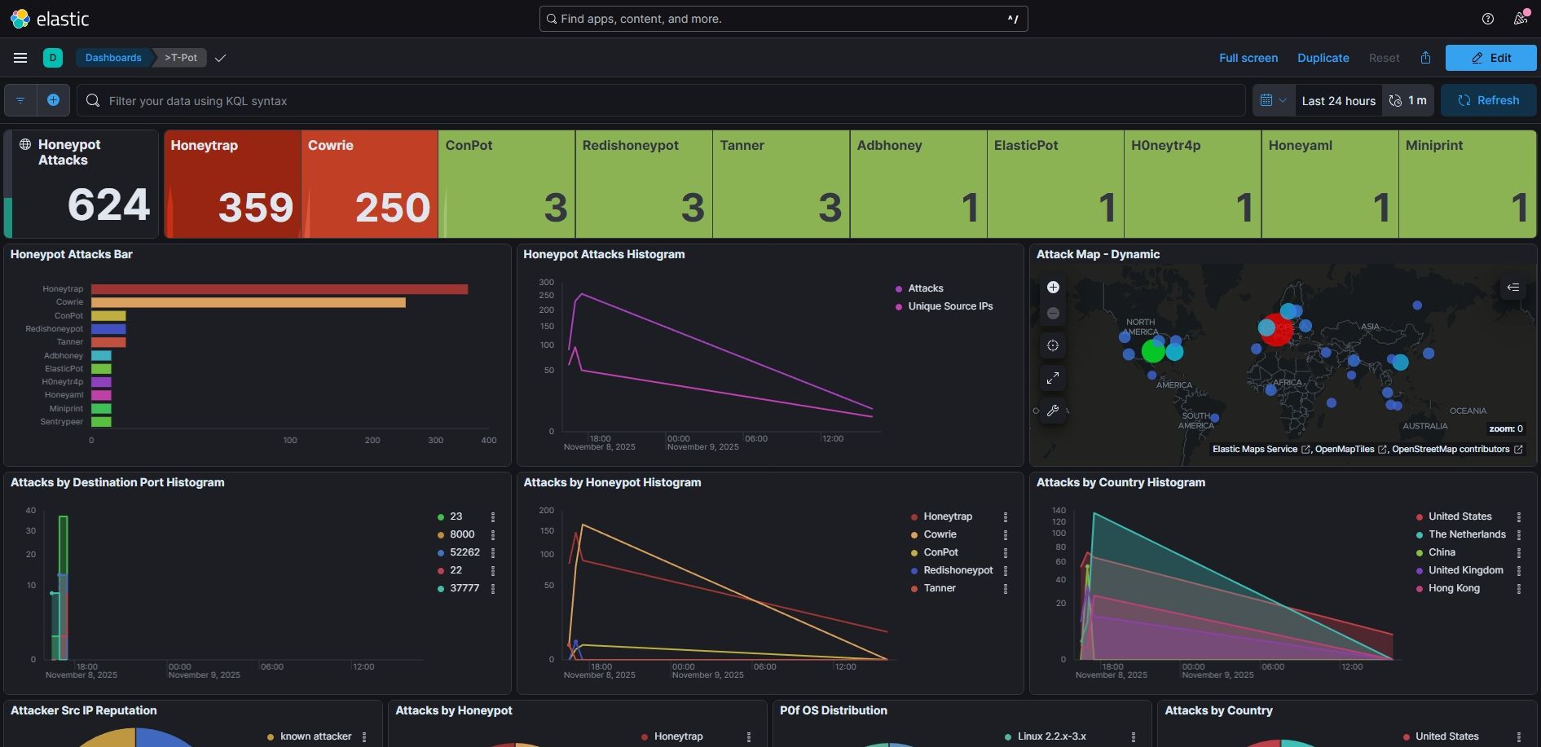Open the map tools wrench icon

click(x=1053, y=411)
